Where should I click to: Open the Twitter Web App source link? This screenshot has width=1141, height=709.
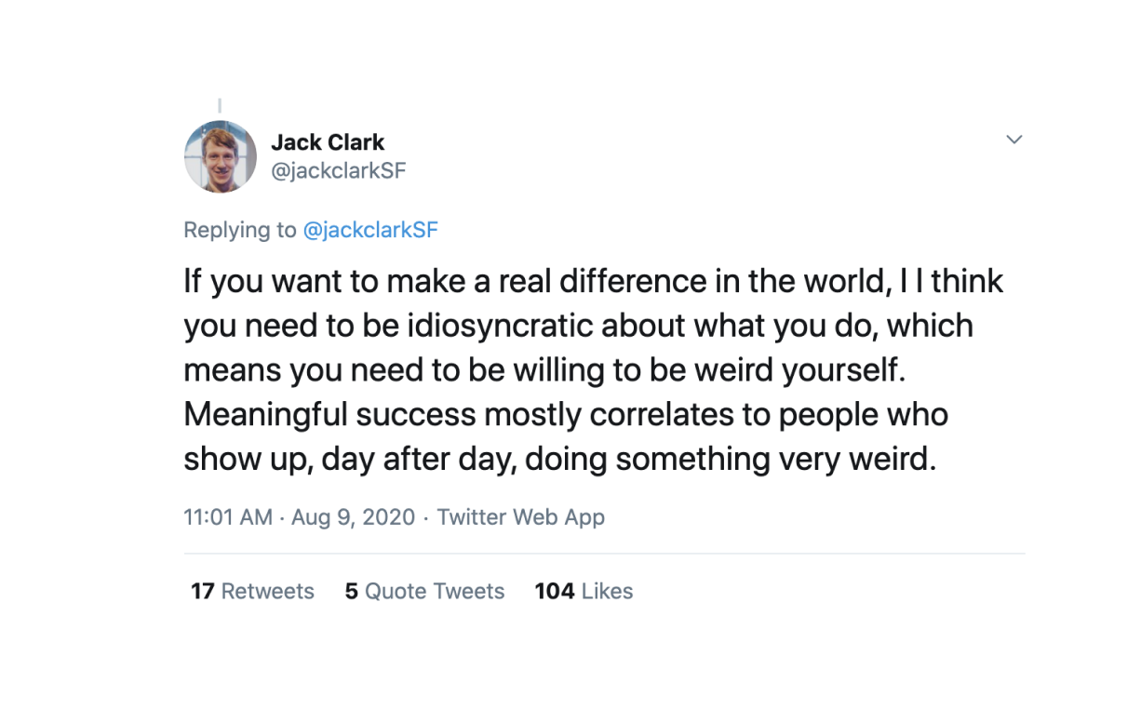coord(521,517)
